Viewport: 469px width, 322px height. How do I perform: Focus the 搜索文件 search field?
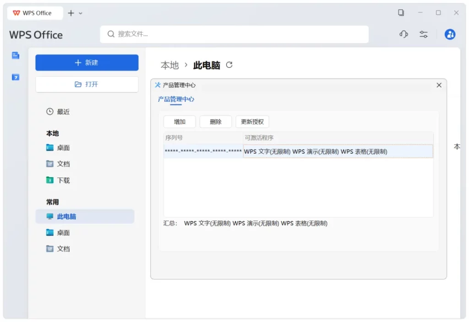(234, 34)
